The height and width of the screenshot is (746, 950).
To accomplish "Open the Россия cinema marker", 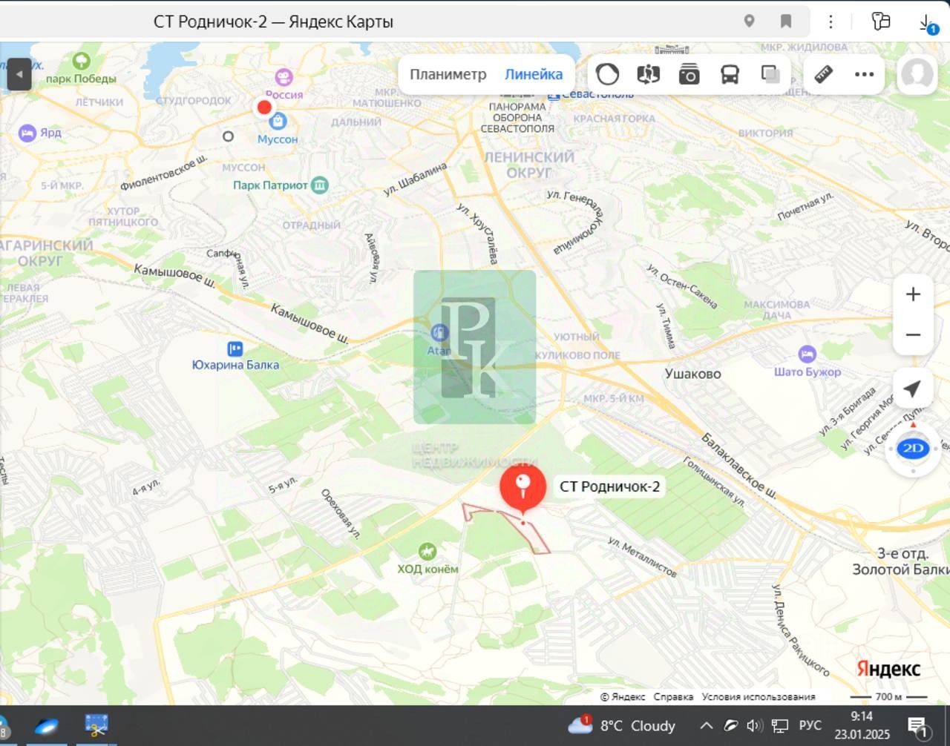I will [x=284, y=77].
